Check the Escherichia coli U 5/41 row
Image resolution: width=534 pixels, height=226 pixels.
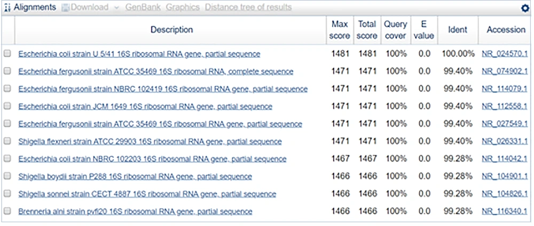(7, 54)
